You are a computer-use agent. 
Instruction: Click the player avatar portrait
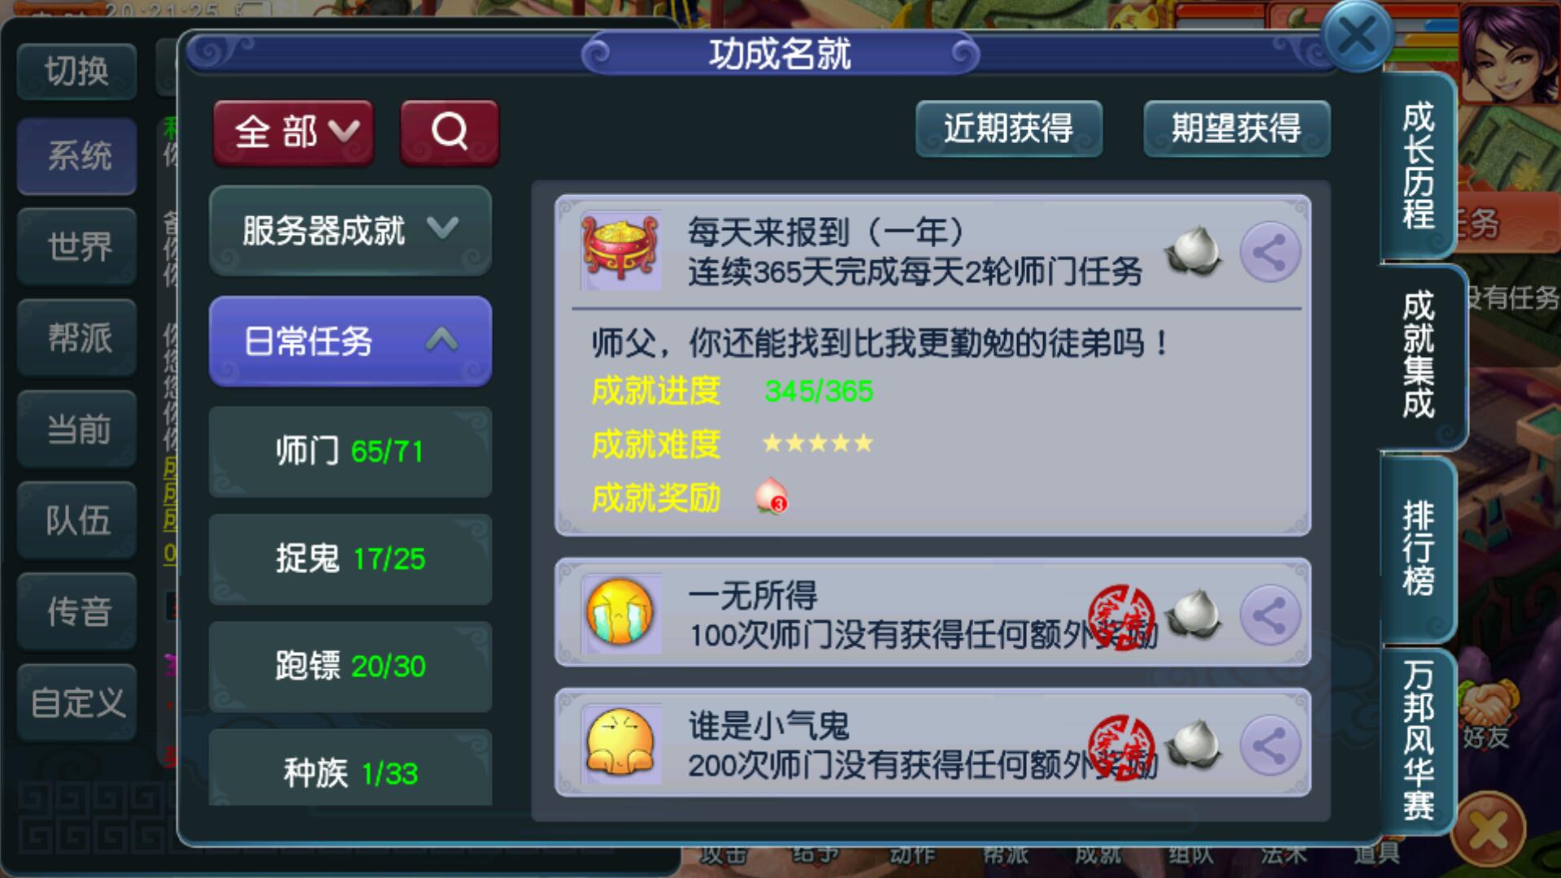pyautogui.click(x=1509, y=52)
